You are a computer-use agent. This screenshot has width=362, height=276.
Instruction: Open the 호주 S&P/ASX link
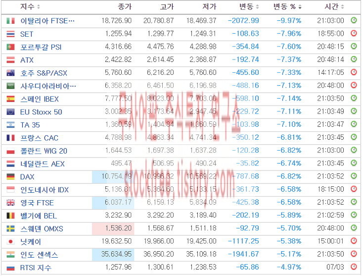tap(44, 73)
